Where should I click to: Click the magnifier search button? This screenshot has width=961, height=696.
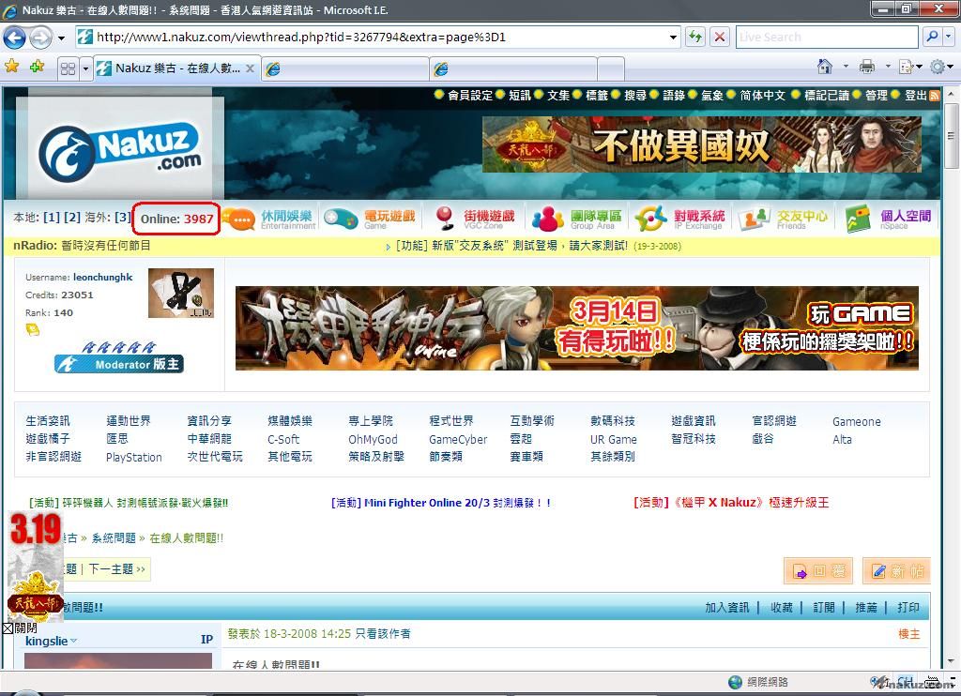(932, 38)
